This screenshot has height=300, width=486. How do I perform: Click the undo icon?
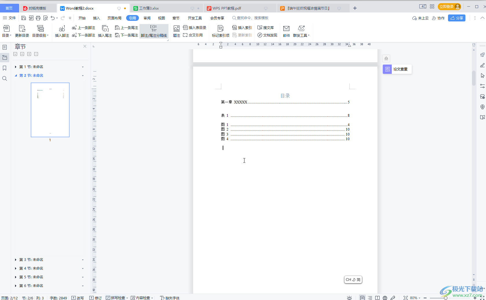coord(52,18)
